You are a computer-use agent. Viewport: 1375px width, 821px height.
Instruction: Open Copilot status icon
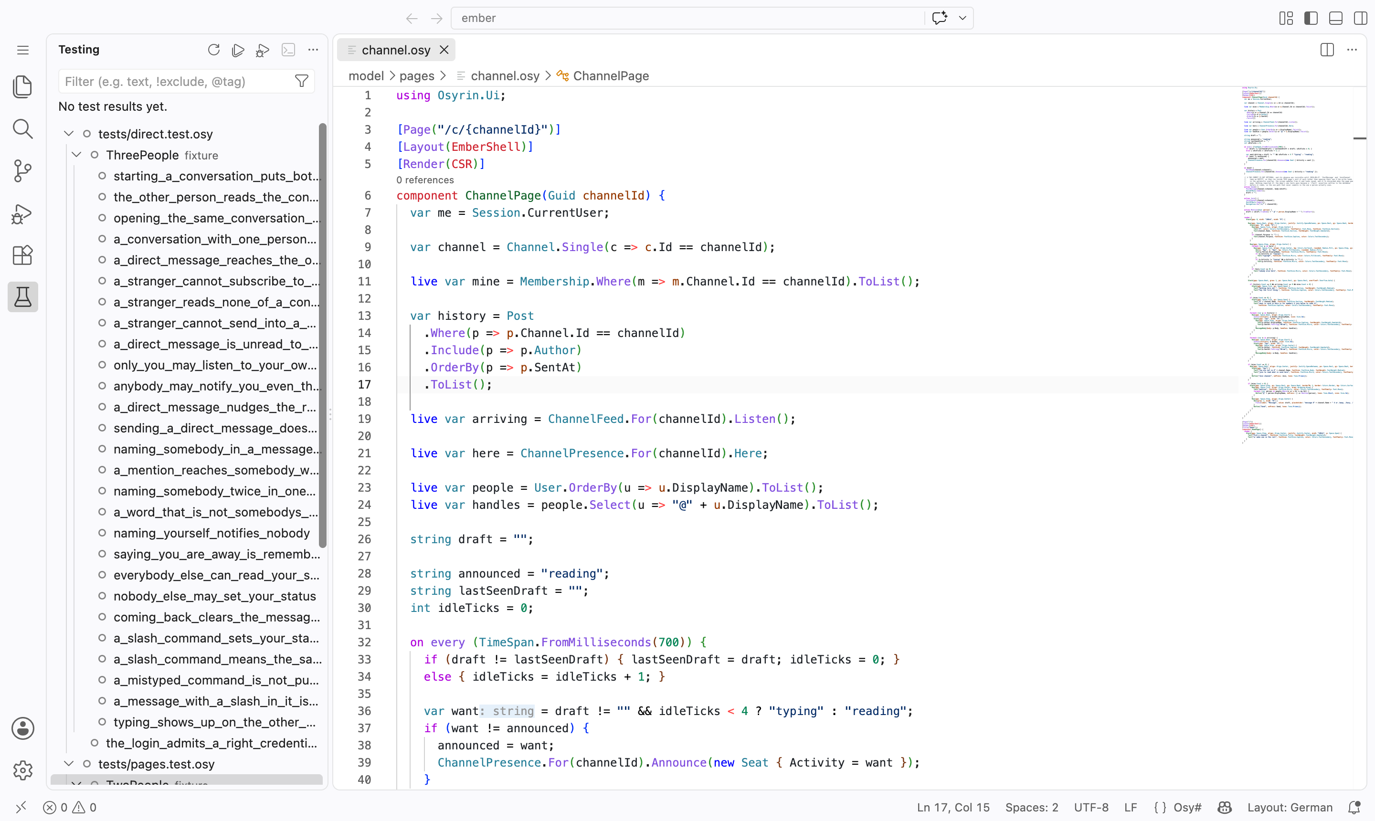pyautogui.click(x=1225, y=807)
